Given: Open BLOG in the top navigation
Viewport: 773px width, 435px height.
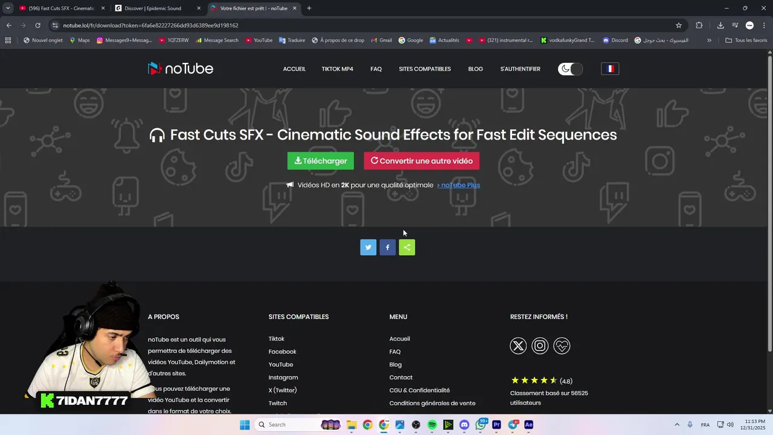Looking at the screenshot, I should click(x=475, y=69).
